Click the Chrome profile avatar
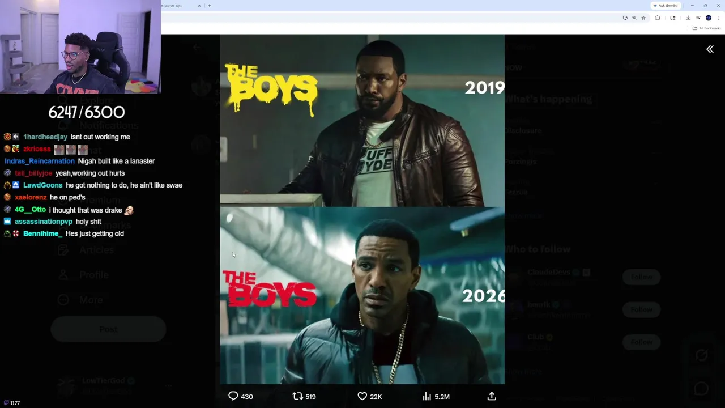Image resolution: width=725 pixels, height=408 pixels. tap(708, 18)
